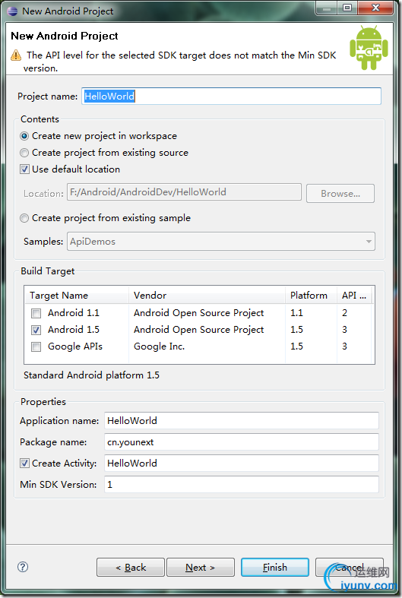Click the Vendor column header

pyautogui.click(x=207, y=296)
